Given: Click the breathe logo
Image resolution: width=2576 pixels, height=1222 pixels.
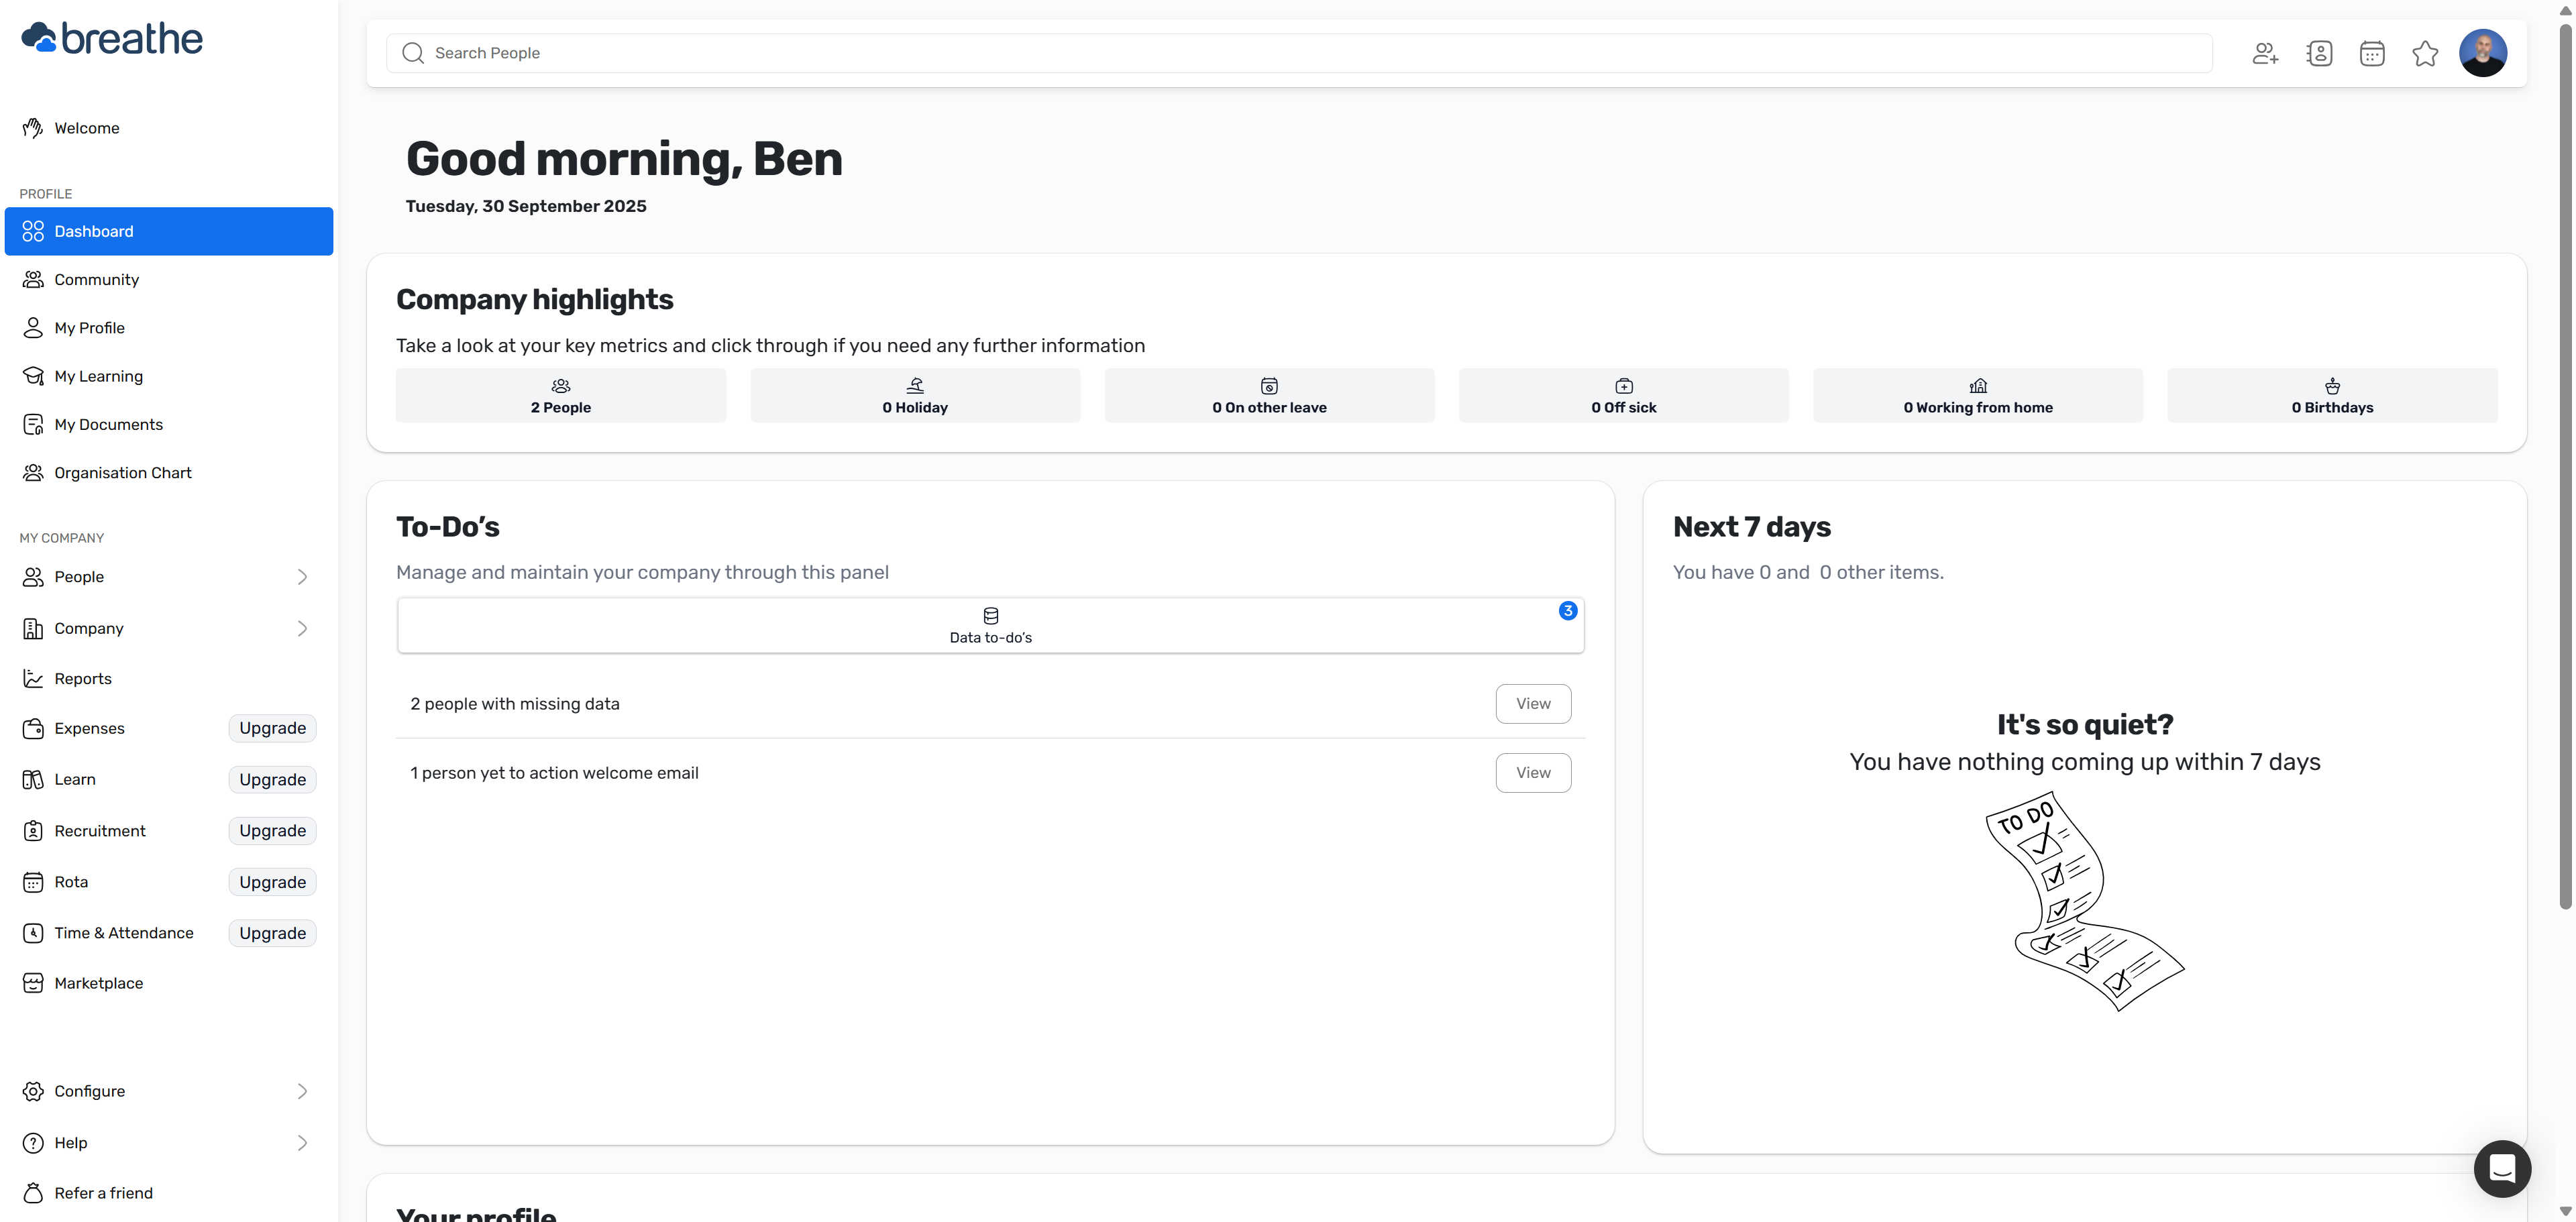Looking at the screenshot, I should coord(112,38).
